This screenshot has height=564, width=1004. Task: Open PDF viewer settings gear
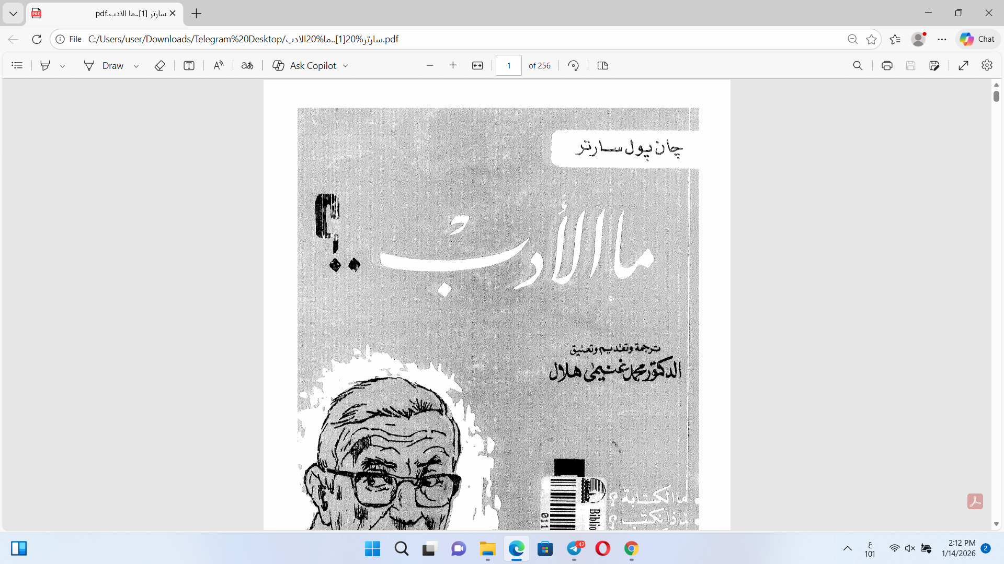tap(987, 65)
